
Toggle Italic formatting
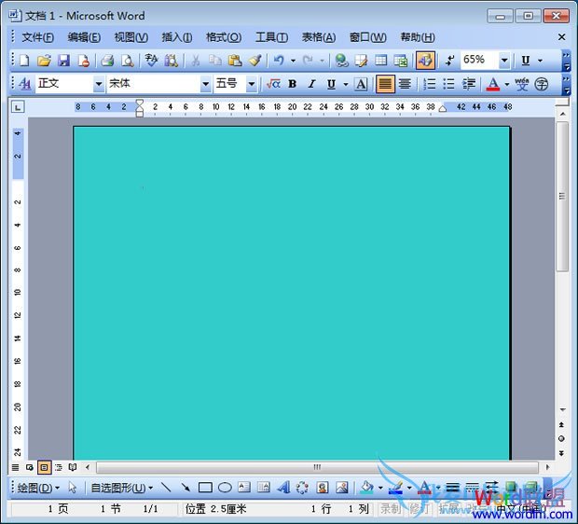pyautogui.click(x=310, y=84)
